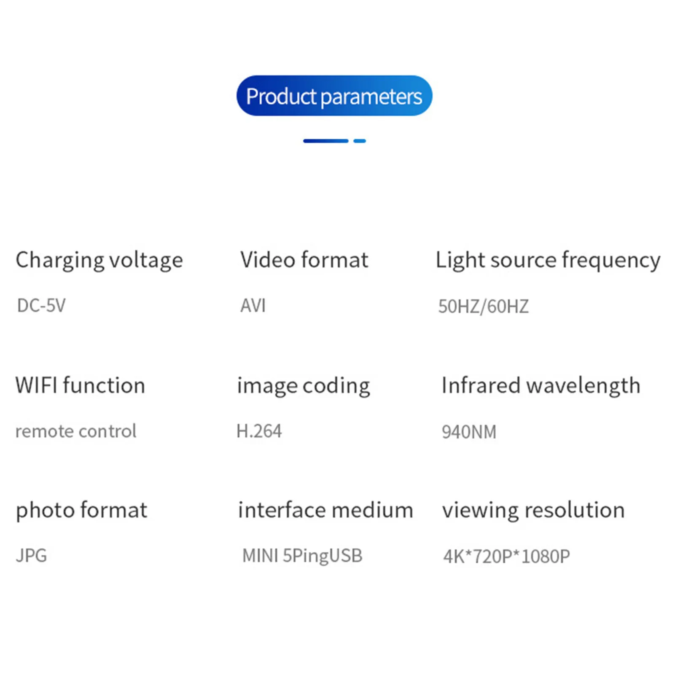Select the image coding heading

(x=304, y=386)
